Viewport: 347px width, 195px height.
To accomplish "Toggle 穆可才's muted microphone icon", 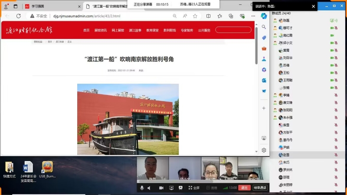I will pos(336,28).
